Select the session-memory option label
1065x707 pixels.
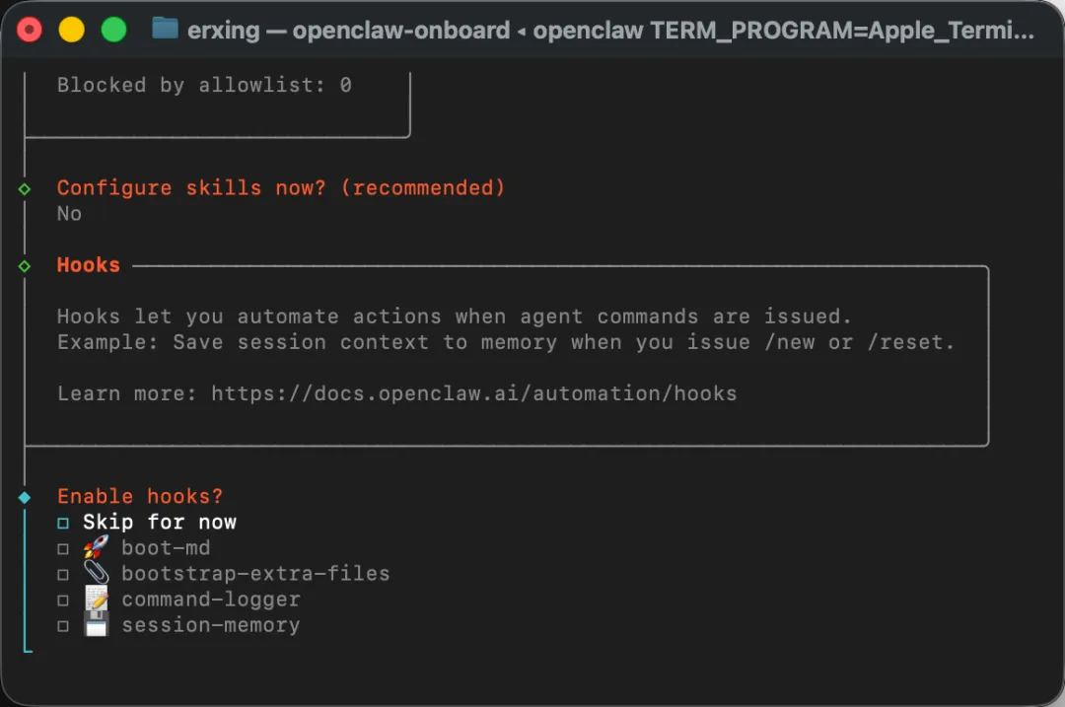pyautogui.click(x=211, y=625)
